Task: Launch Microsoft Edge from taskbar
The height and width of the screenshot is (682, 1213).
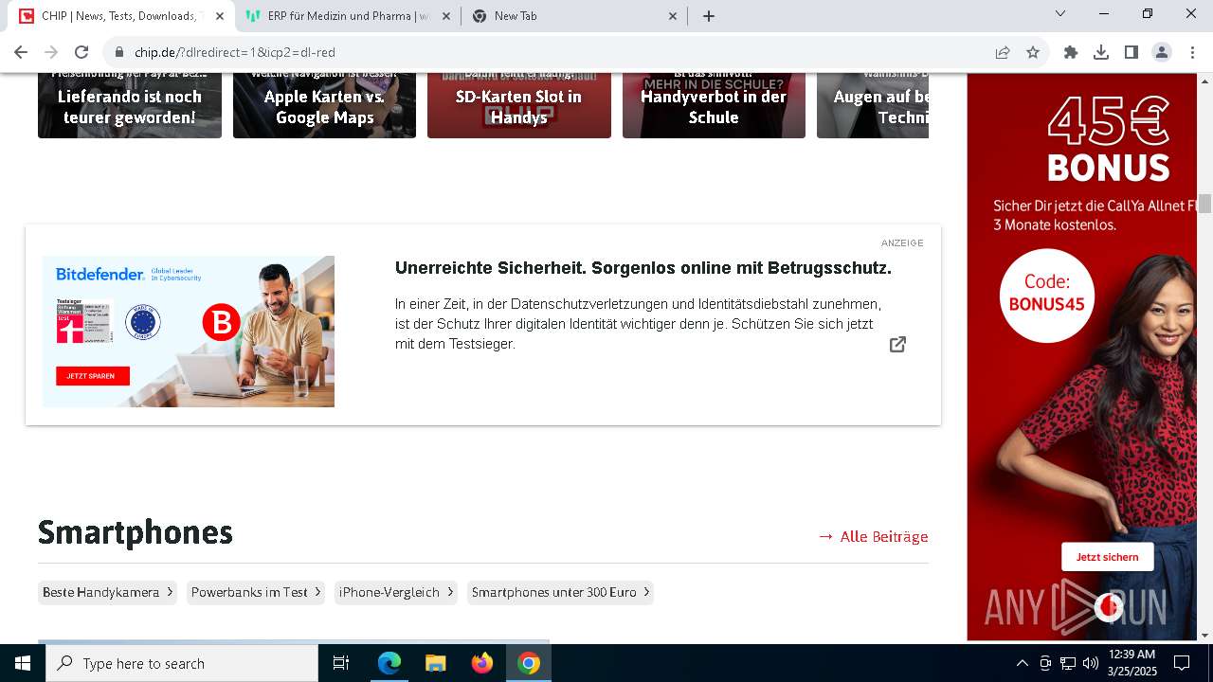Action: click(x=389, y=663)
